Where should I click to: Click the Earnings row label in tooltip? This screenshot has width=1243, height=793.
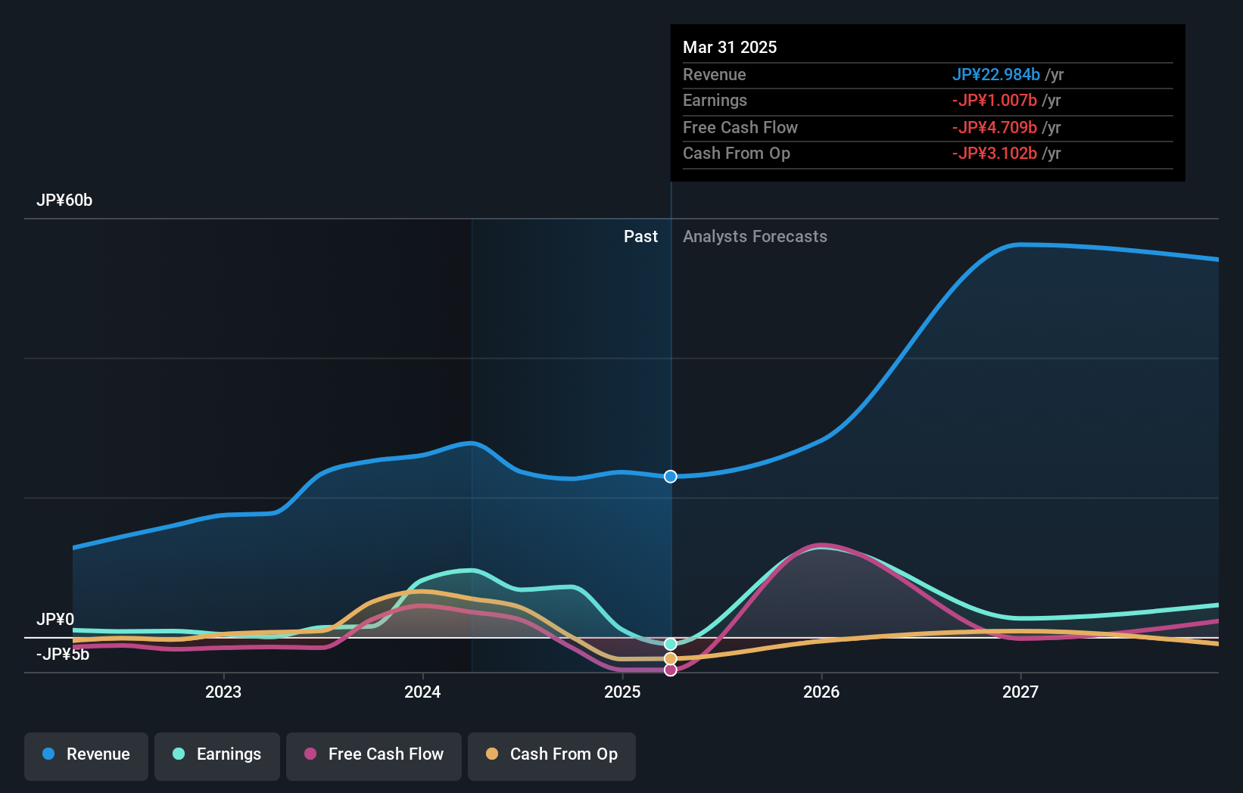coord(715,100)
